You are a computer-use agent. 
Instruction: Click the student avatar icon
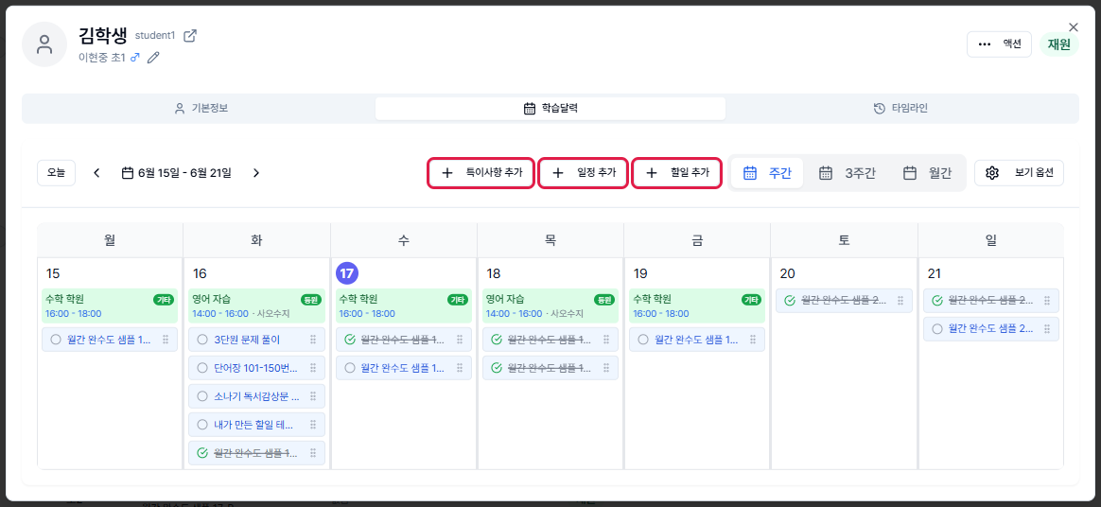(x=44, y=44)
